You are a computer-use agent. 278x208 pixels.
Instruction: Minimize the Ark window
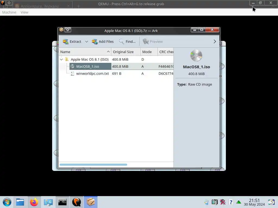[x=194, y=30]
